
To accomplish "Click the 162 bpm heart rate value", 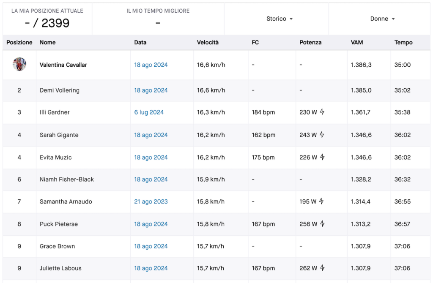I will [x=263, y=135].
